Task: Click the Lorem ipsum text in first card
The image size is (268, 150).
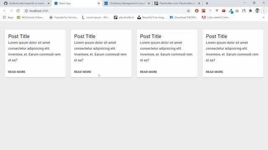Action: pyautogui.click(x=34, y=51)
